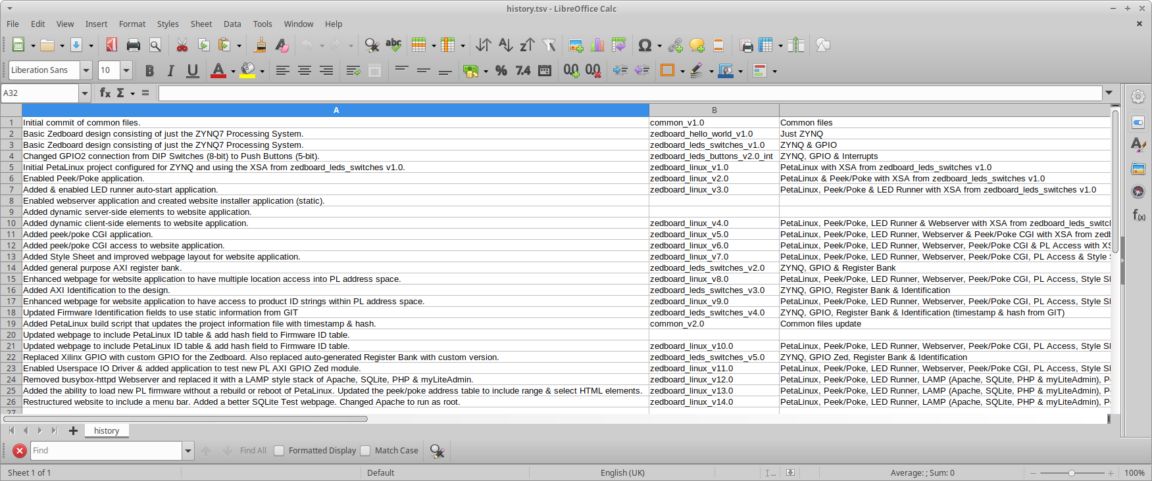Viewport: 1152px width, 481px height.
Task: Open the Data menu
Action: 232,24
